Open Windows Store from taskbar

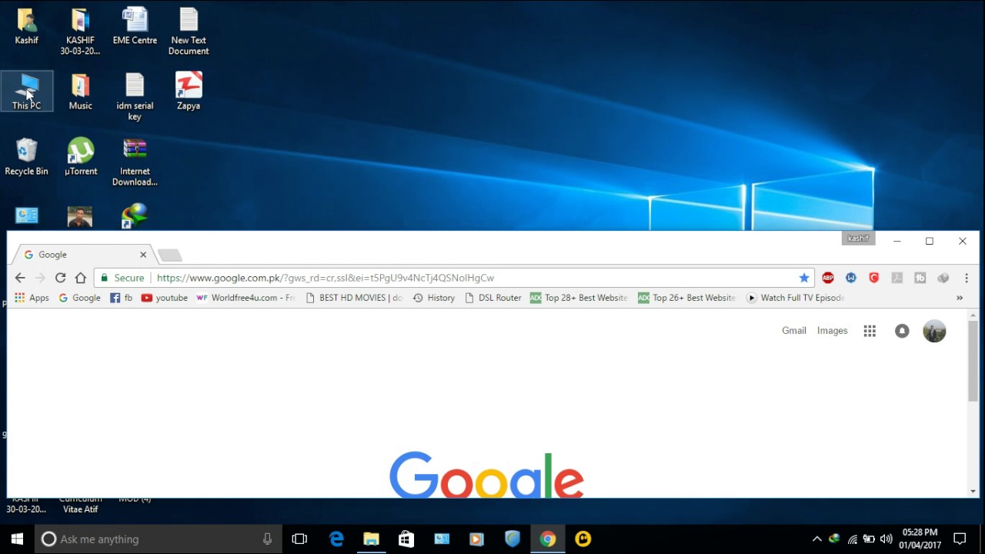pyautogui.click(x=406, y=539)
